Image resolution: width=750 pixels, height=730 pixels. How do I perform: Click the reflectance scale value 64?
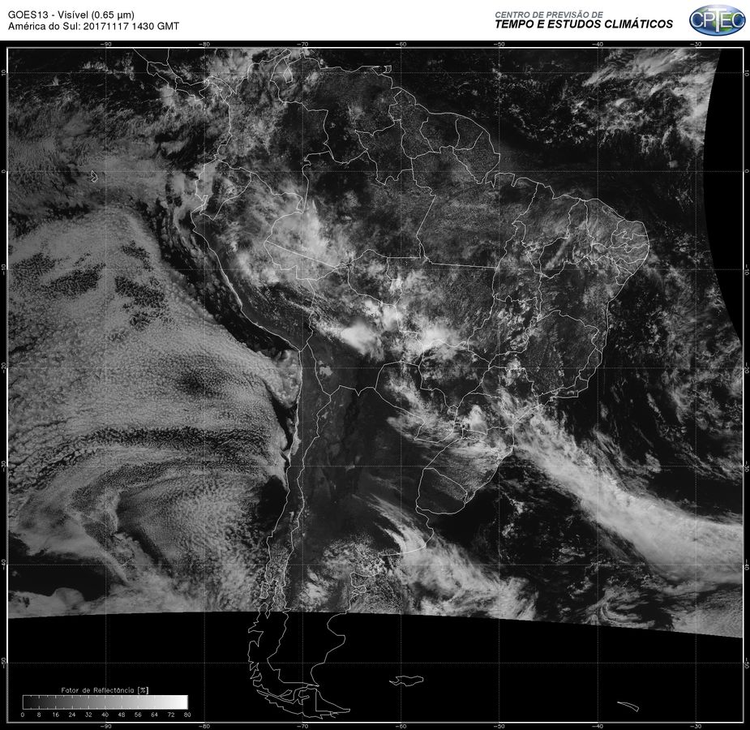point(154,715)
